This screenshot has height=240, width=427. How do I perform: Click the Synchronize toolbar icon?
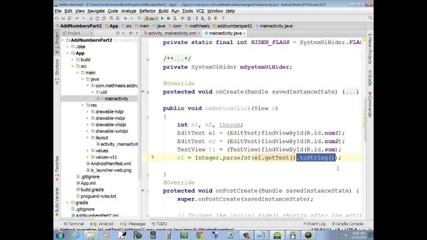tap(69, 18)
